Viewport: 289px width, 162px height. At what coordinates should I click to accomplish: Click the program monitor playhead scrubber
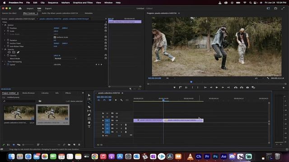(191, 82)
